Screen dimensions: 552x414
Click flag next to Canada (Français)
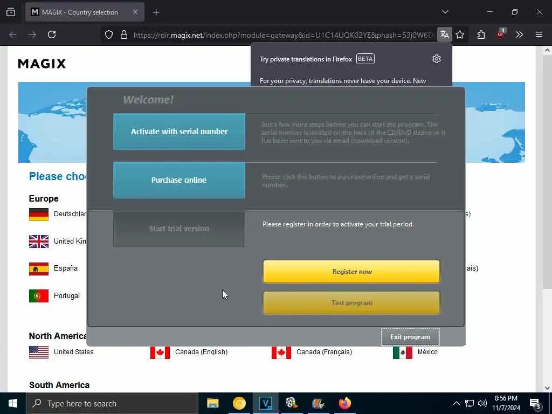[281, 353]
